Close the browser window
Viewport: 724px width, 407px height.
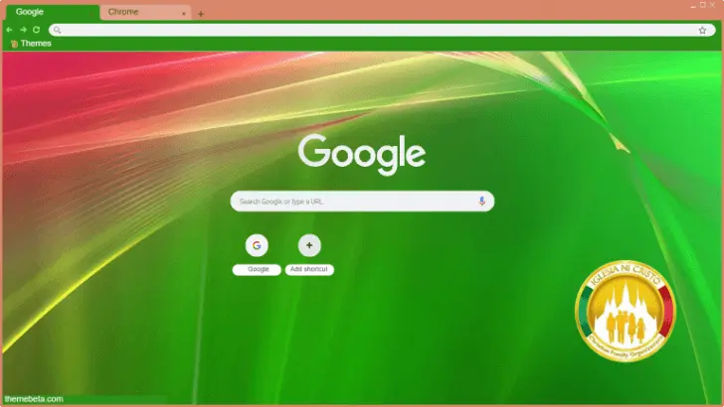point(710,6)
